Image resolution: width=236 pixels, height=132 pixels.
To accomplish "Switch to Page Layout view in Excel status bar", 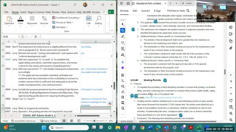I will pyautogui.click(x=72, y=121).
